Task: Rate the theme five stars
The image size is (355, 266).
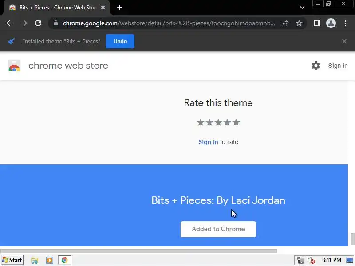Action: [236, 122]
